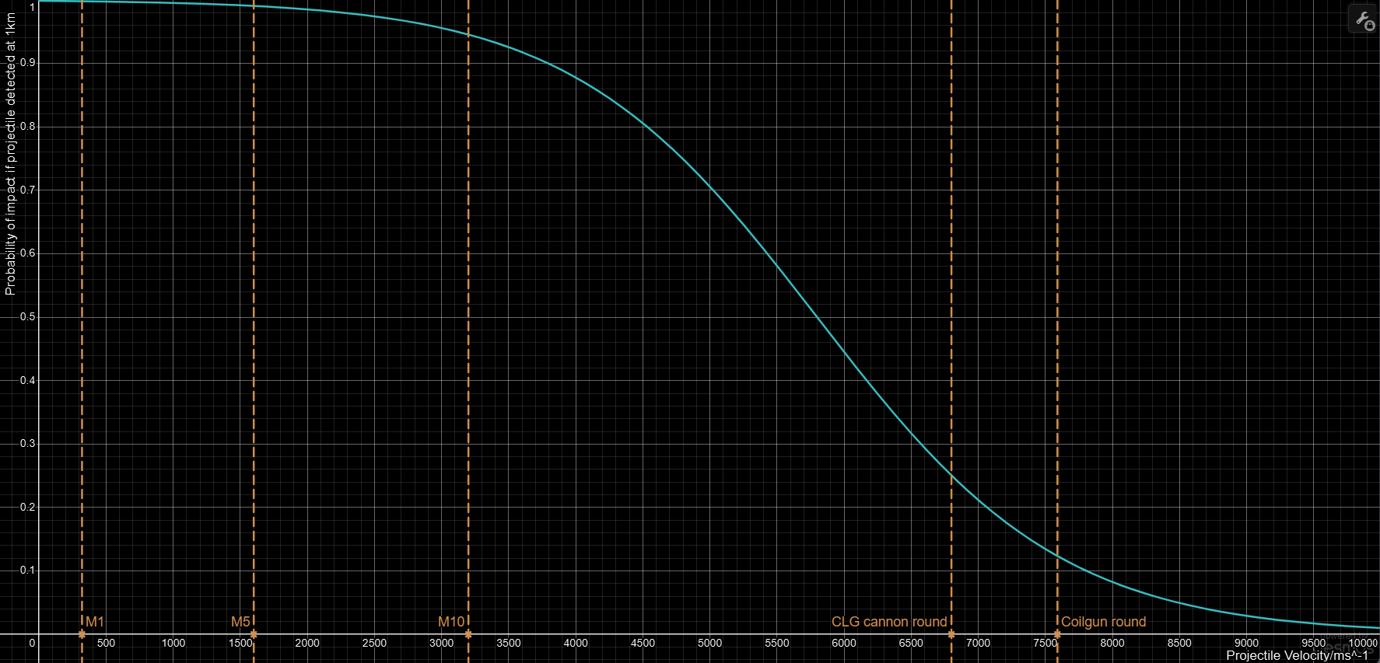Screen dimensions: 1380x663
Task: Click the x-axis tick label 7000
Action: pyautogui.click(x=978, y=643)
